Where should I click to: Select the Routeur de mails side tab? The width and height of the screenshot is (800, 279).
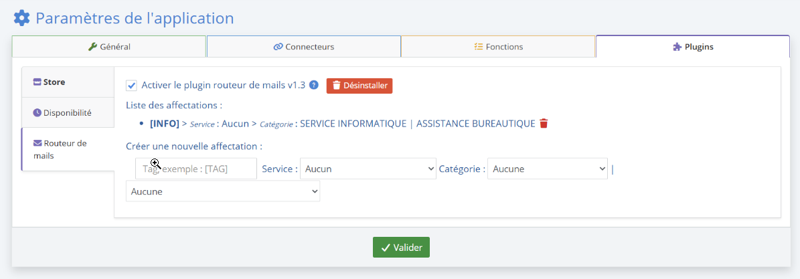[x=67, y=149]
